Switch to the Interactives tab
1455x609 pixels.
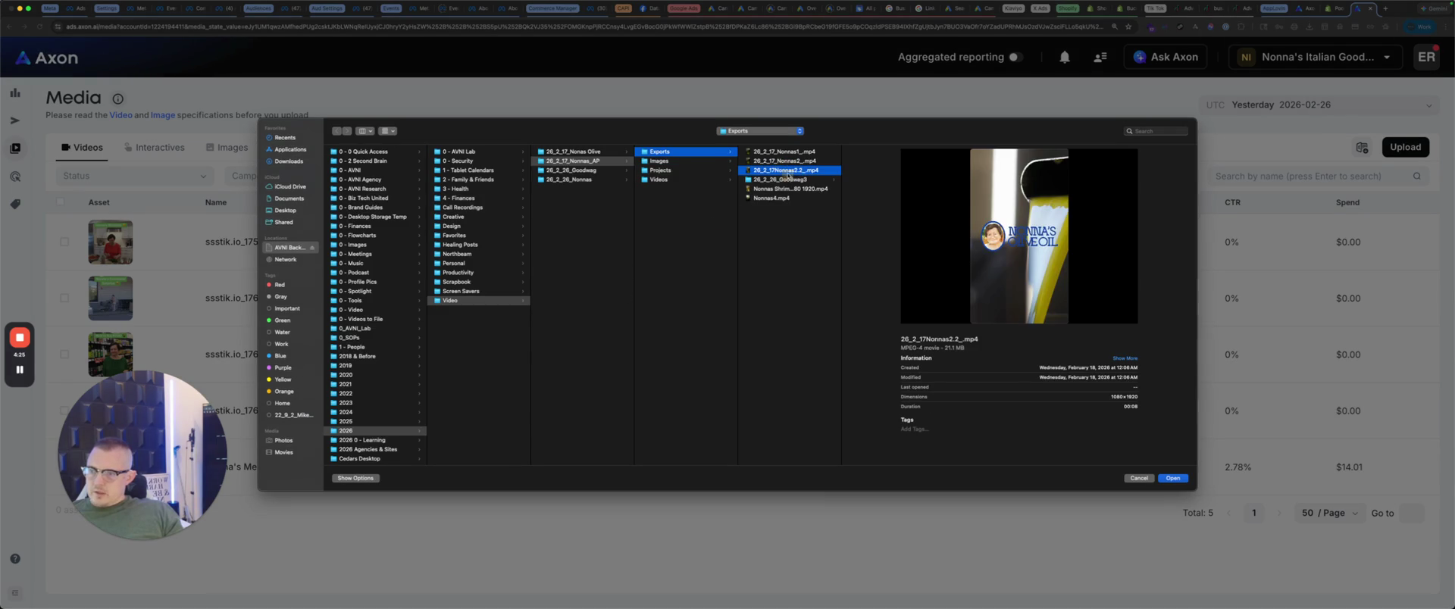[x=154, y=148]
